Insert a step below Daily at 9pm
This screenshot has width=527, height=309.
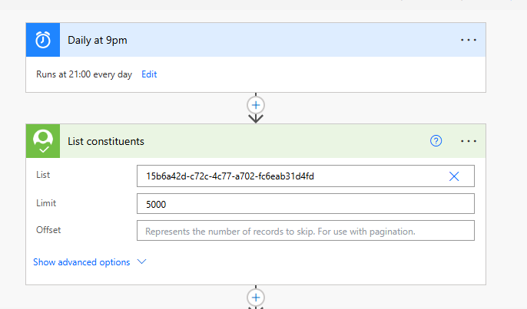[x=256, y=104]
